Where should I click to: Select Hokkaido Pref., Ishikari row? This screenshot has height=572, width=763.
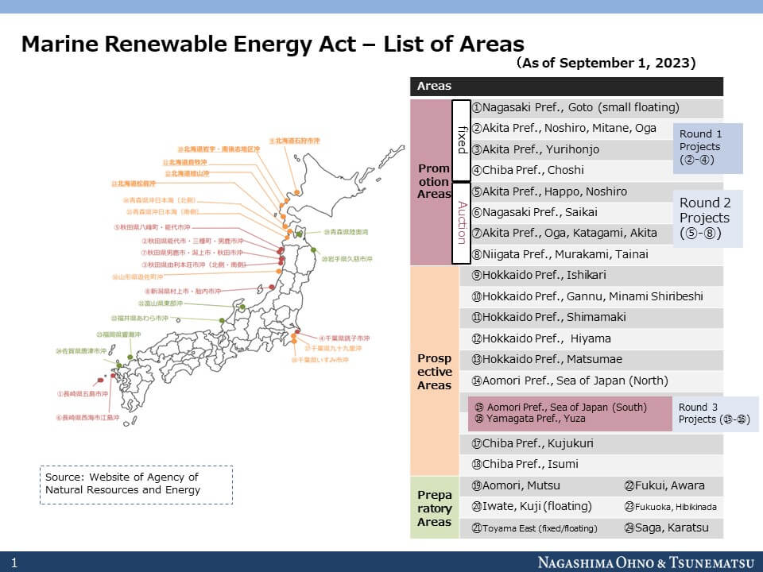click(591, 276)
